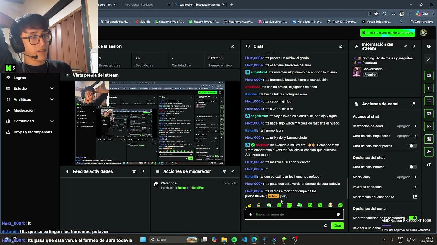The height and width of the screenshot is (245, 437).
Task: Click the wrench icon in right sidebar
Action: [x=429, y=152]
